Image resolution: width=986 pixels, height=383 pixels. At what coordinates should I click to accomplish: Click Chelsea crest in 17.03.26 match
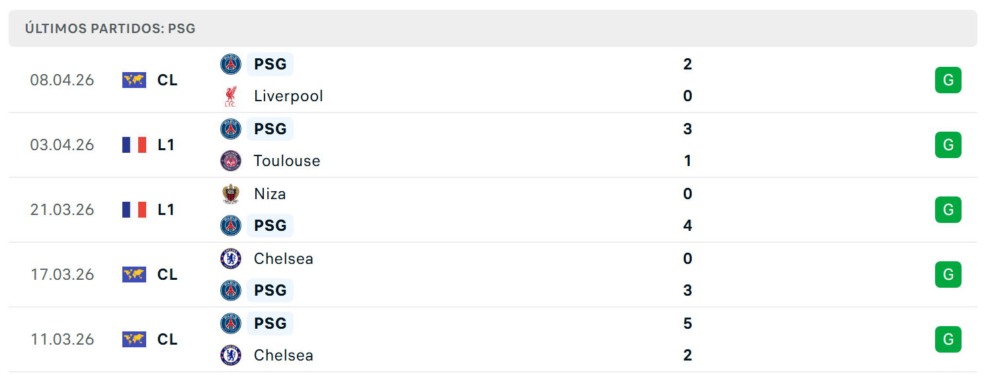coord(231,259)
